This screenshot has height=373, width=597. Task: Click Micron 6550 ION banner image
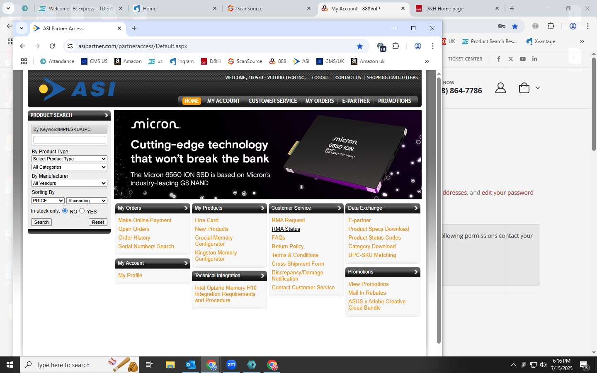click(x=268, y=155)
